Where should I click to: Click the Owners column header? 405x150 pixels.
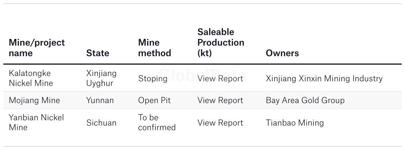(282, 53)
